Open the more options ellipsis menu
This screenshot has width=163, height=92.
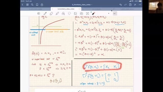pyautogui.click(x=140, y=5)
